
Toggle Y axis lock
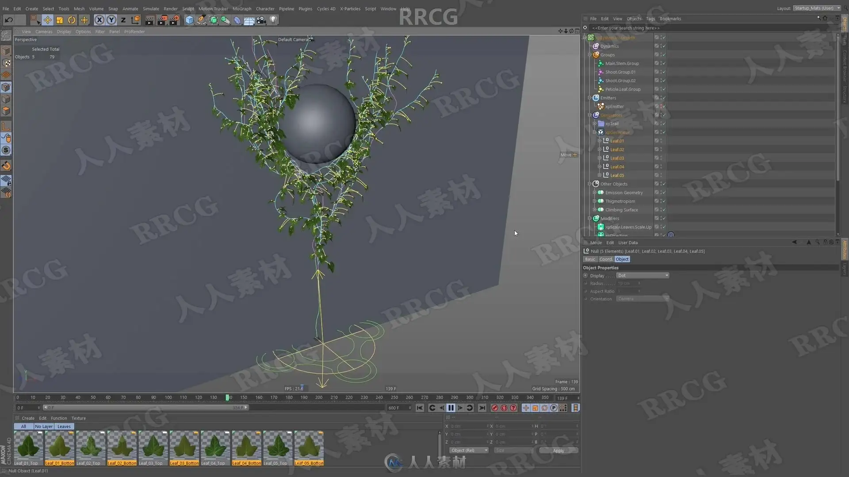coord(111,20)
